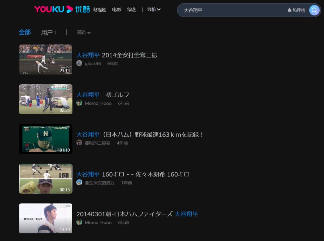The width and height of the screenshot is (324, 241).
Task: Open thumbnail of 佐々木朗希 160キロ video
Action: point(46,179)
